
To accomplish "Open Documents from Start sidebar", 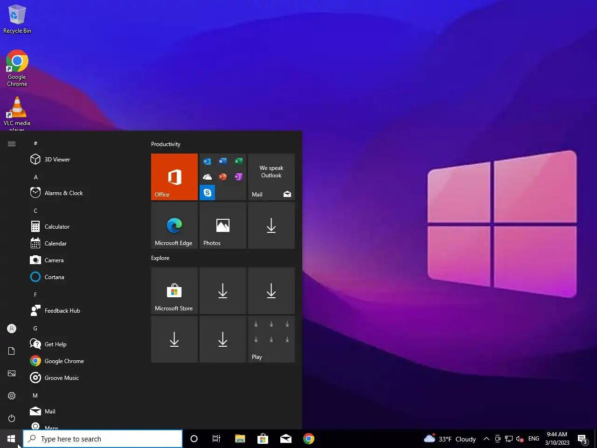I will click(x=12, y=351).
